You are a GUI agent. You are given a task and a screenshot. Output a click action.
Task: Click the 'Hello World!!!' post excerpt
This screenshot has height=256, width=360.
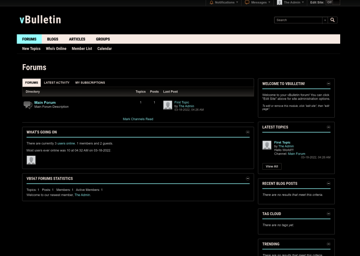[x=284, y=150]
